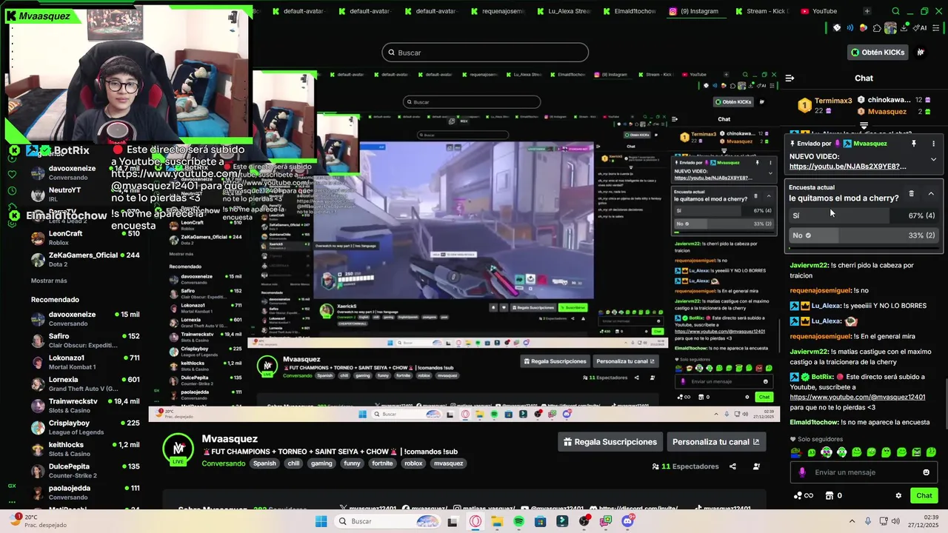Open the browser AI assistant
The image size is (948, 533).
(x=918, y=28)
